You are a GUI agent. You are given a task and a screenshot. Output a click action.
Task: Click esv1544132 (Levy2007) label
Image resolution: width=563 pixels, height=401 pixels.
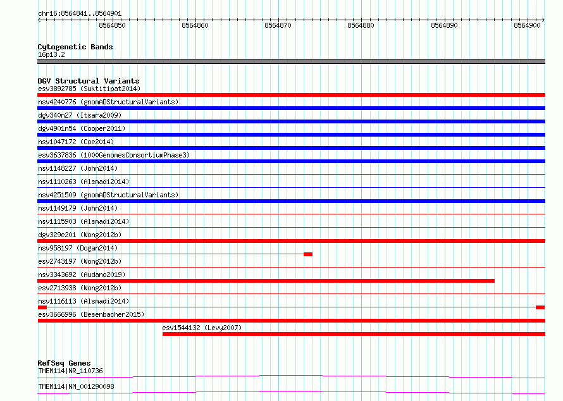pos(202,328)
